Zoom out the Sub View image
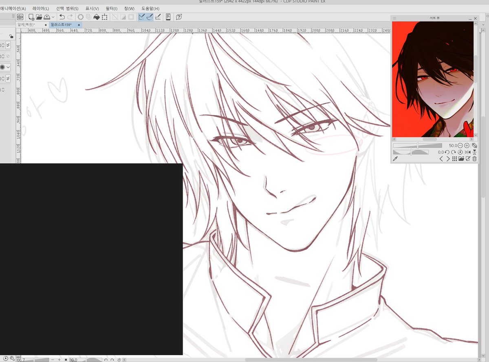The image size is (489, 362). [x=460, y=146]
